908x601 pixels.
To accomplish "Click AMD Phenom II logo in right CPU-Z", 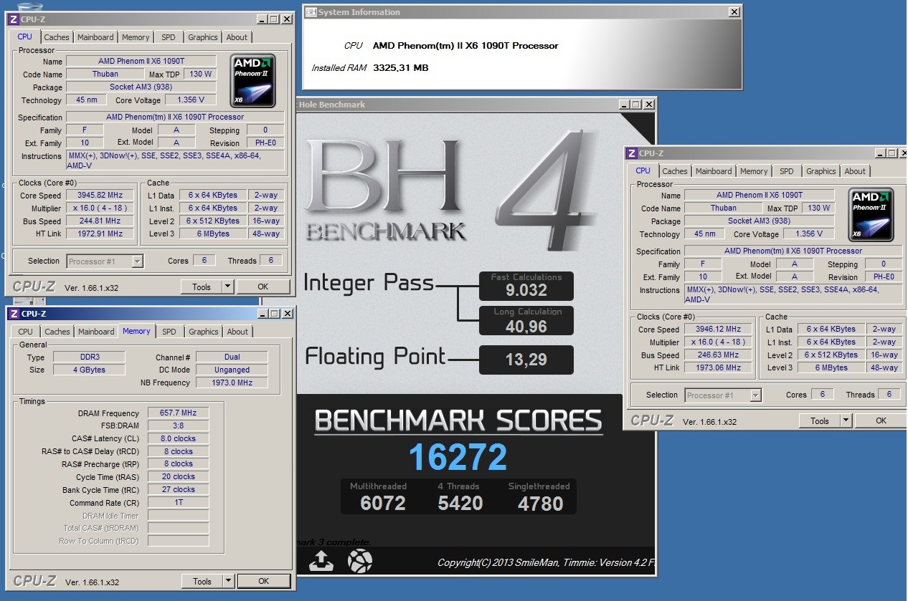I will 871,214.
